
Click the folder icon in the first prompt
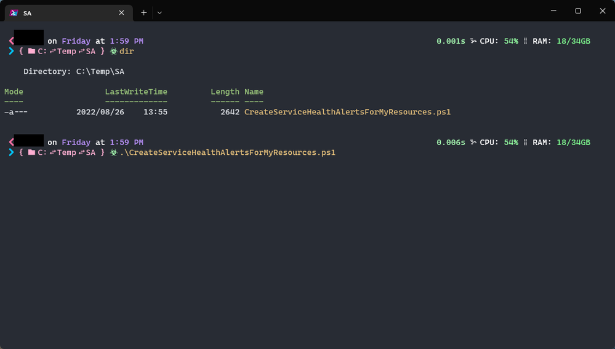(x=31, y=51)
